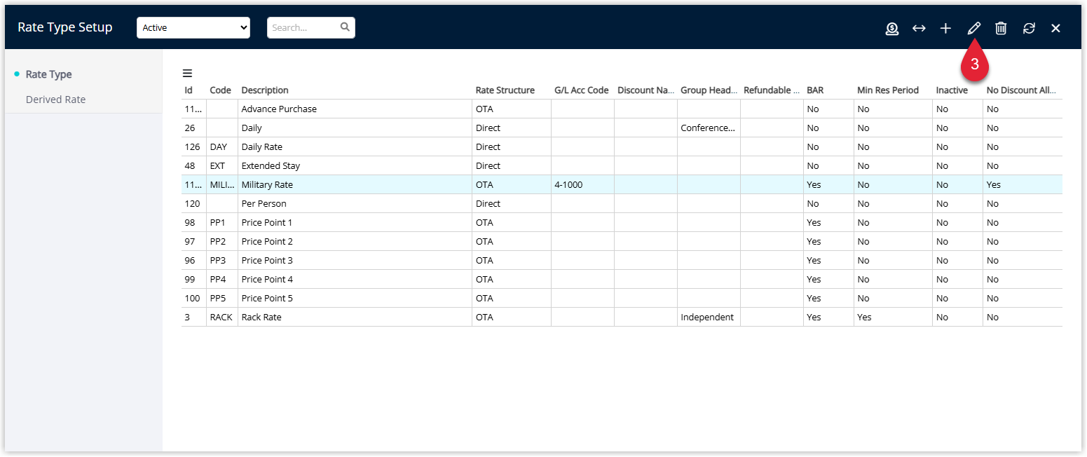This screenshot has height=457, width=1087.
Task: Select the Advance Purchase row
Action: pos(622,109)
